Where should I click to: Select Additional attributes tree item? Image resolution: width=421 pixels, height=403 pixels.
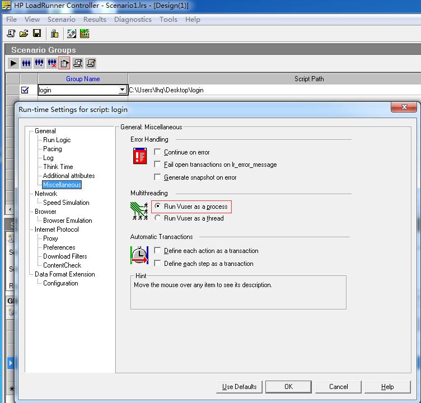pos(69,176)
